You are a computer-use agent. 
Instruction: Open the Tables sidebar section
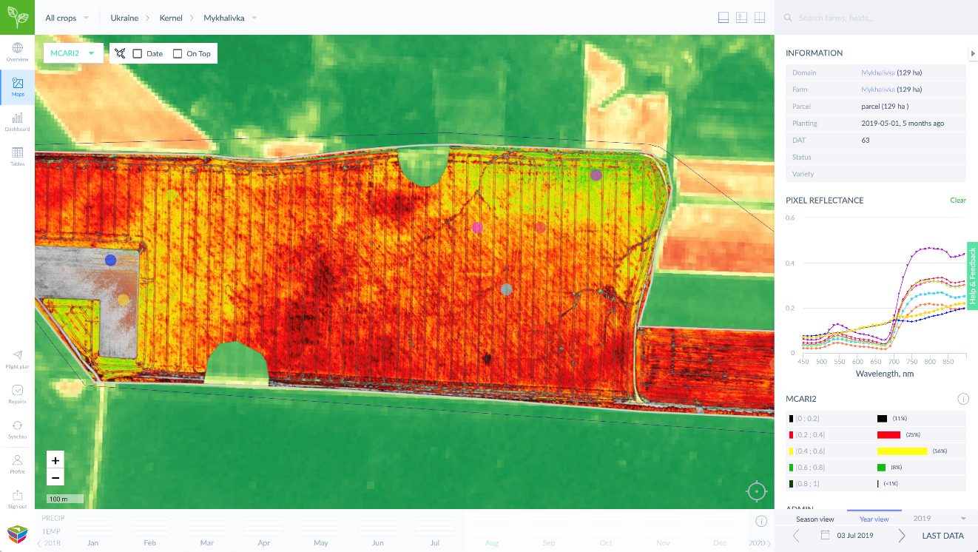coord(17,157)
